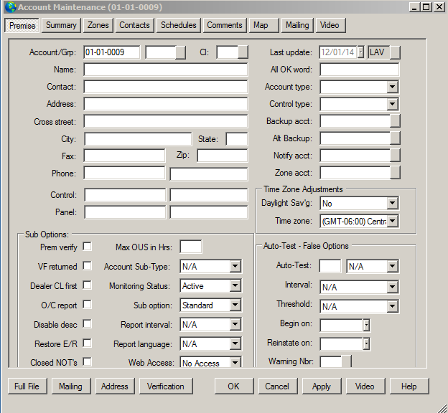The image size is (448, 413).
Task: Open the Comments tab
Action: point(225,25)
